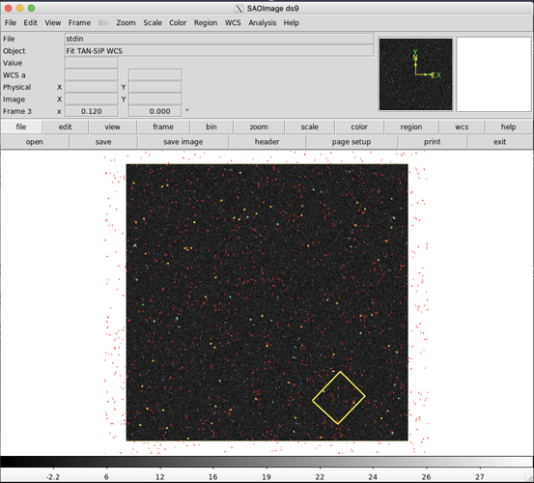Open the Analysis menu

263,23
